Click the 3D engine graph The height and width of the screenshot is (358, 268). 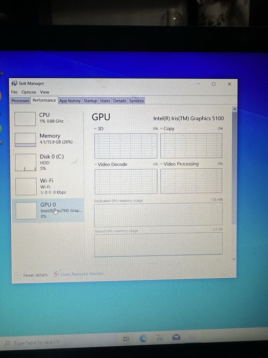(x=126, y=146)
